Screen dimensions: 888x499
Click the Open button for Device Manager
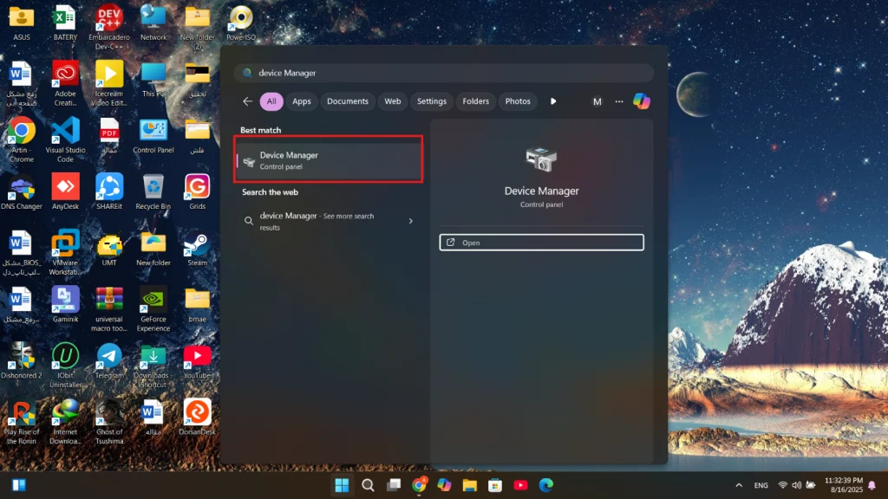coord(541,243)
